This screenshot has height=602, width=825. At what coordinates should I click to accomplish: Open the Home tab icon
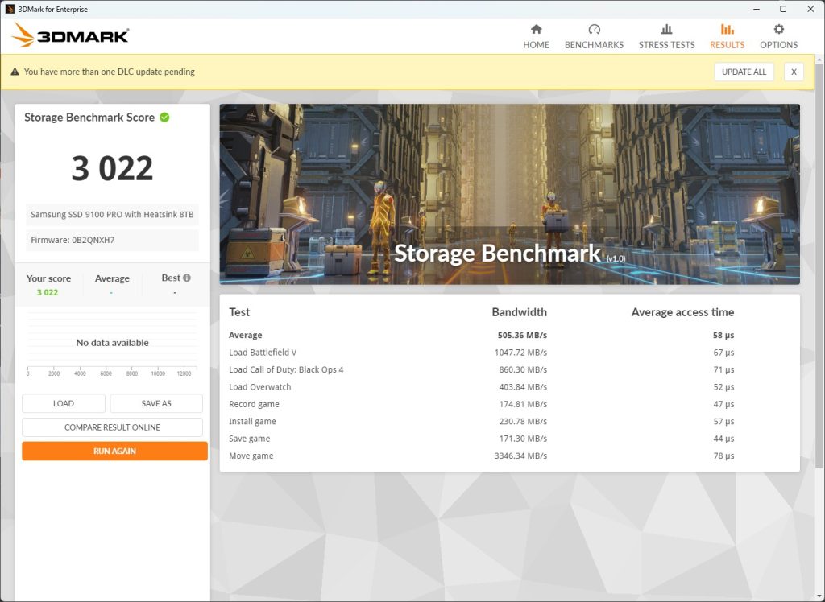pos(536,29)
